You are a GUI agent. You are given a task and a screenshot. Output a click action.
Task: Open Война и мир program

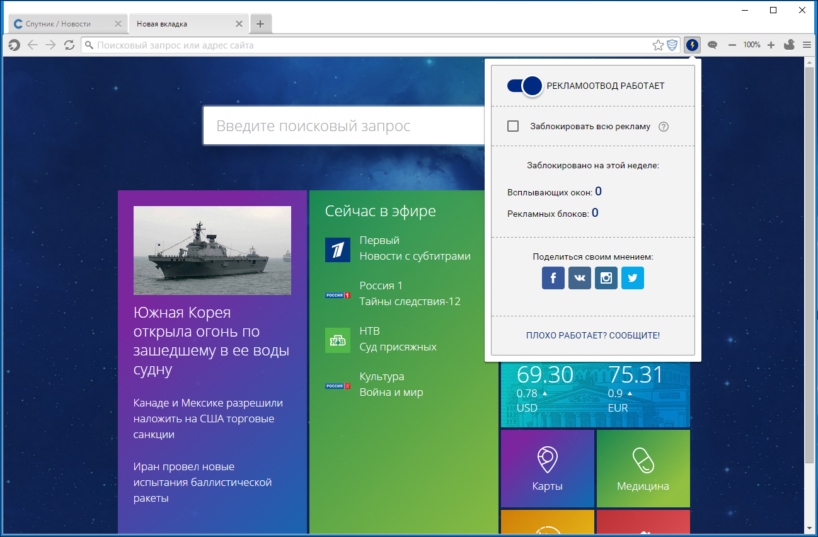click(x=391, y=392)
